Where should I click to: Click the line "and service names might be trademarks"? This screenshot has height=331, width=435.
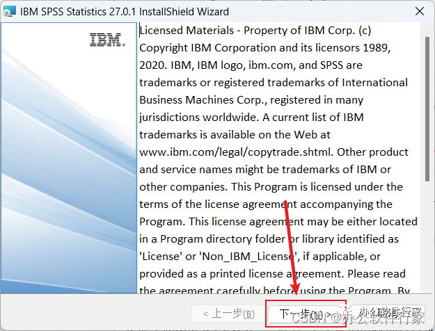click(265, 170)
